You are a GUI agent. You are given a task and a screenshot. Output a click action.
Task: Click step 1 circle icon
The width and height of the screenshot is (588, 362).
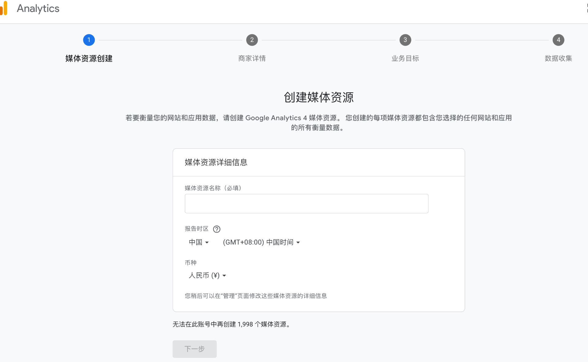89,40
